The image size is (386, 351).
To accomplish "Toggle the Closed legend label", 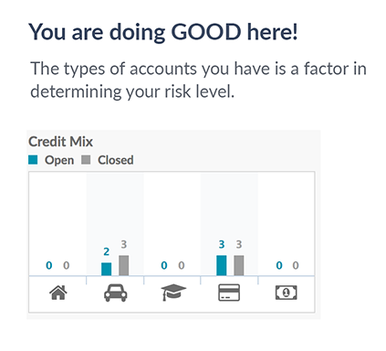I will click(116, 160).
